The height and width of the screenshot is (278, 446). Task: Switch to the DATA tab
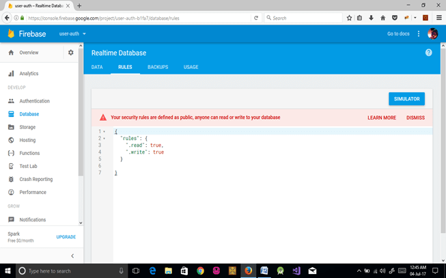coord(97,67)
